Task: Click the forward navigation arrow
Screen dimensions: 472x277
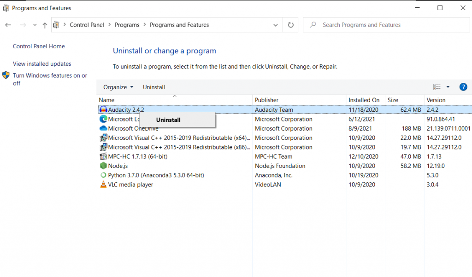Action: pos(23,25)
